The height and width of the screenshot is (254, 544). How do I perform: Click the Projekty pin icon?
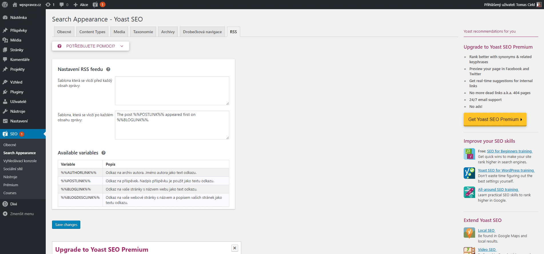(x=5, y=69)
